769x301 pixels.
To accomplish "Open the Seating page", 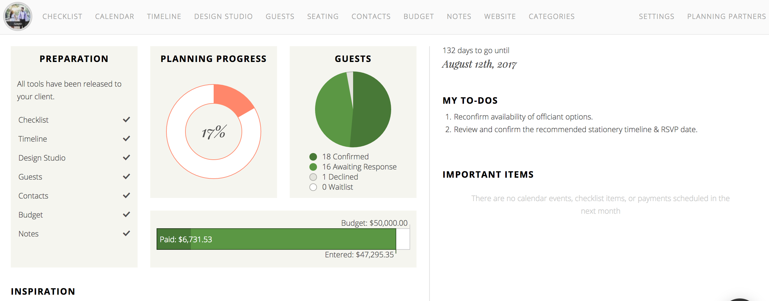I will [323, 16].
